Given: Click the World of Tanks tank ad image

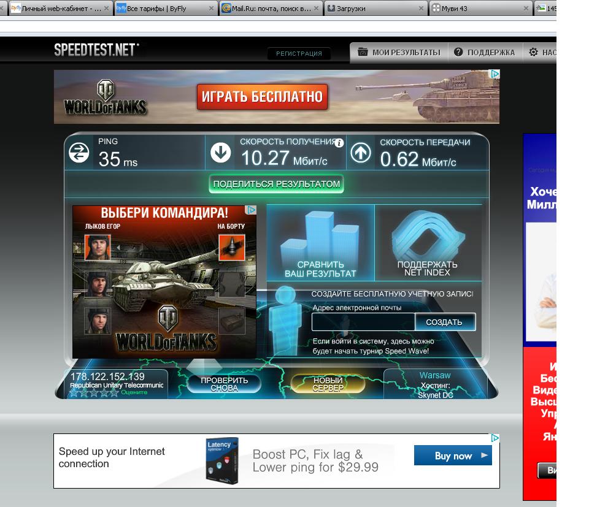Looking at the screenshot, I should click(164, 282).
